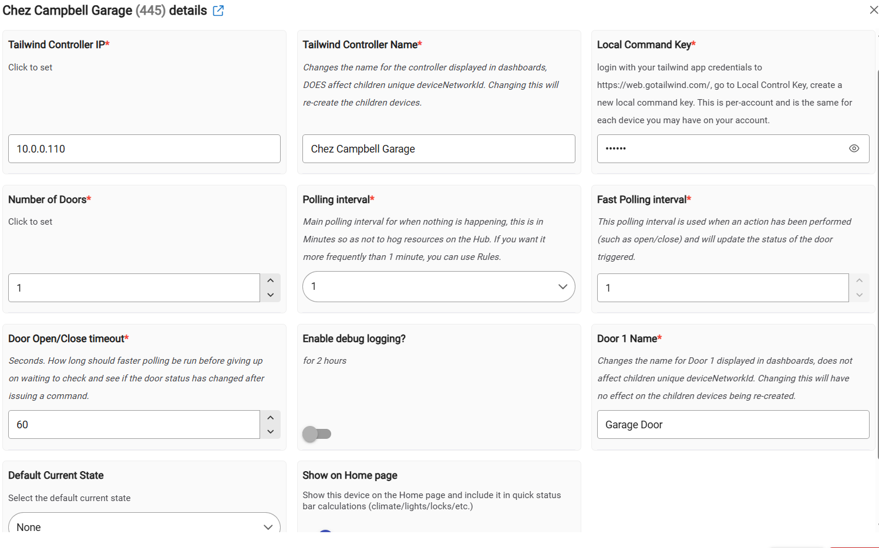
Task: Focus the Door 1 Name input
Action: (x=733, y=425)
